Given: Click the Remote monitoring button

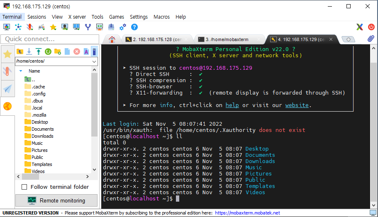Looking at the screenshot, I should pyautogui.click(x=56, y=200).
